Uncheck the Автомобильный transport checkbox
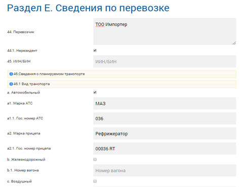 (x=95, y=92)
